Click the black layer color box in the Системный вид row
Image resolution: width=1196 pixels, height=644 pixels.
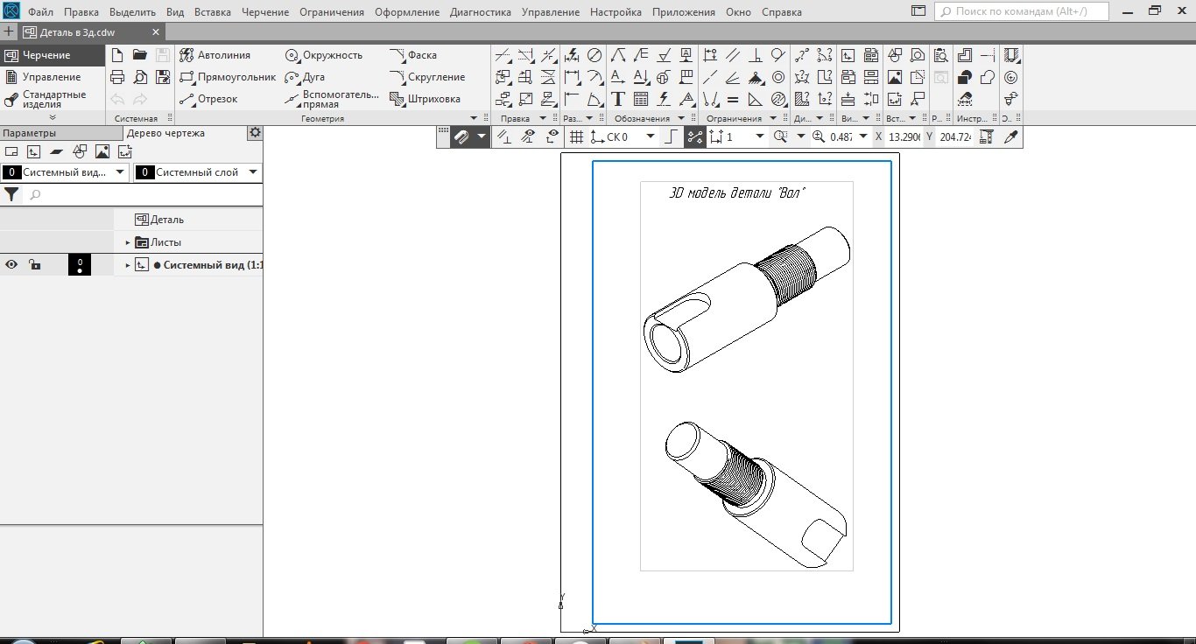coord(79,264)
